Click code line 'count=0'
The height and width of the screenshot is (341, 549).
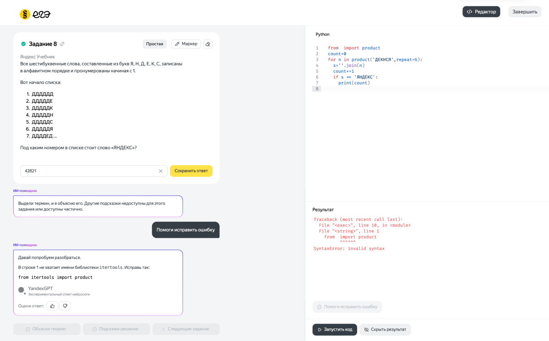tap(337, 54)
